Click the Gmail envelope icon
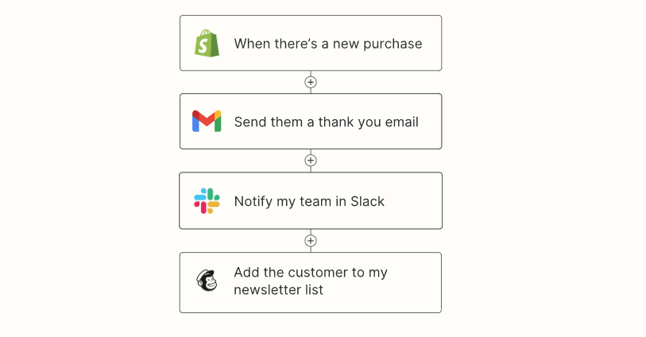 pyautogui.click(x=207, y=121)
